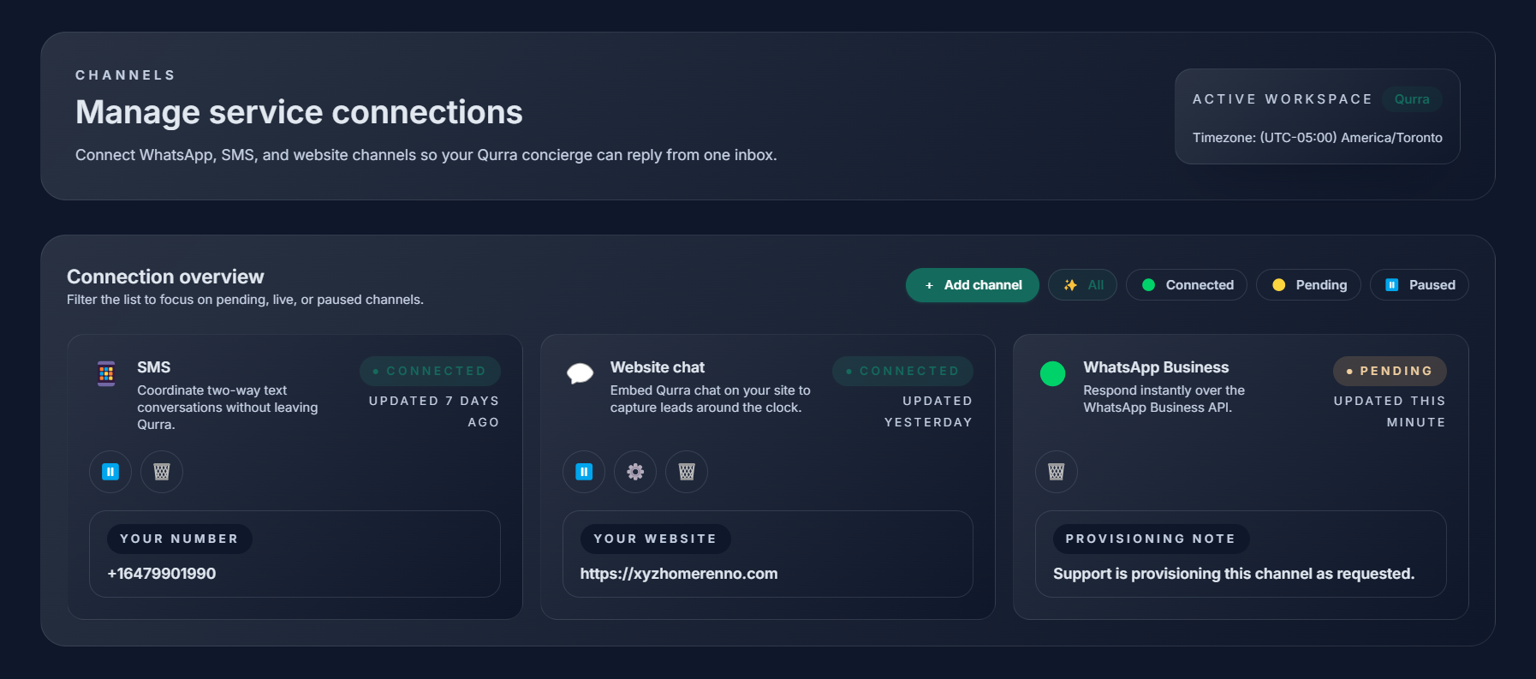Screen dimensions: 1536x679
Task: Filter channels by Pending
Action: point(1308,284)
